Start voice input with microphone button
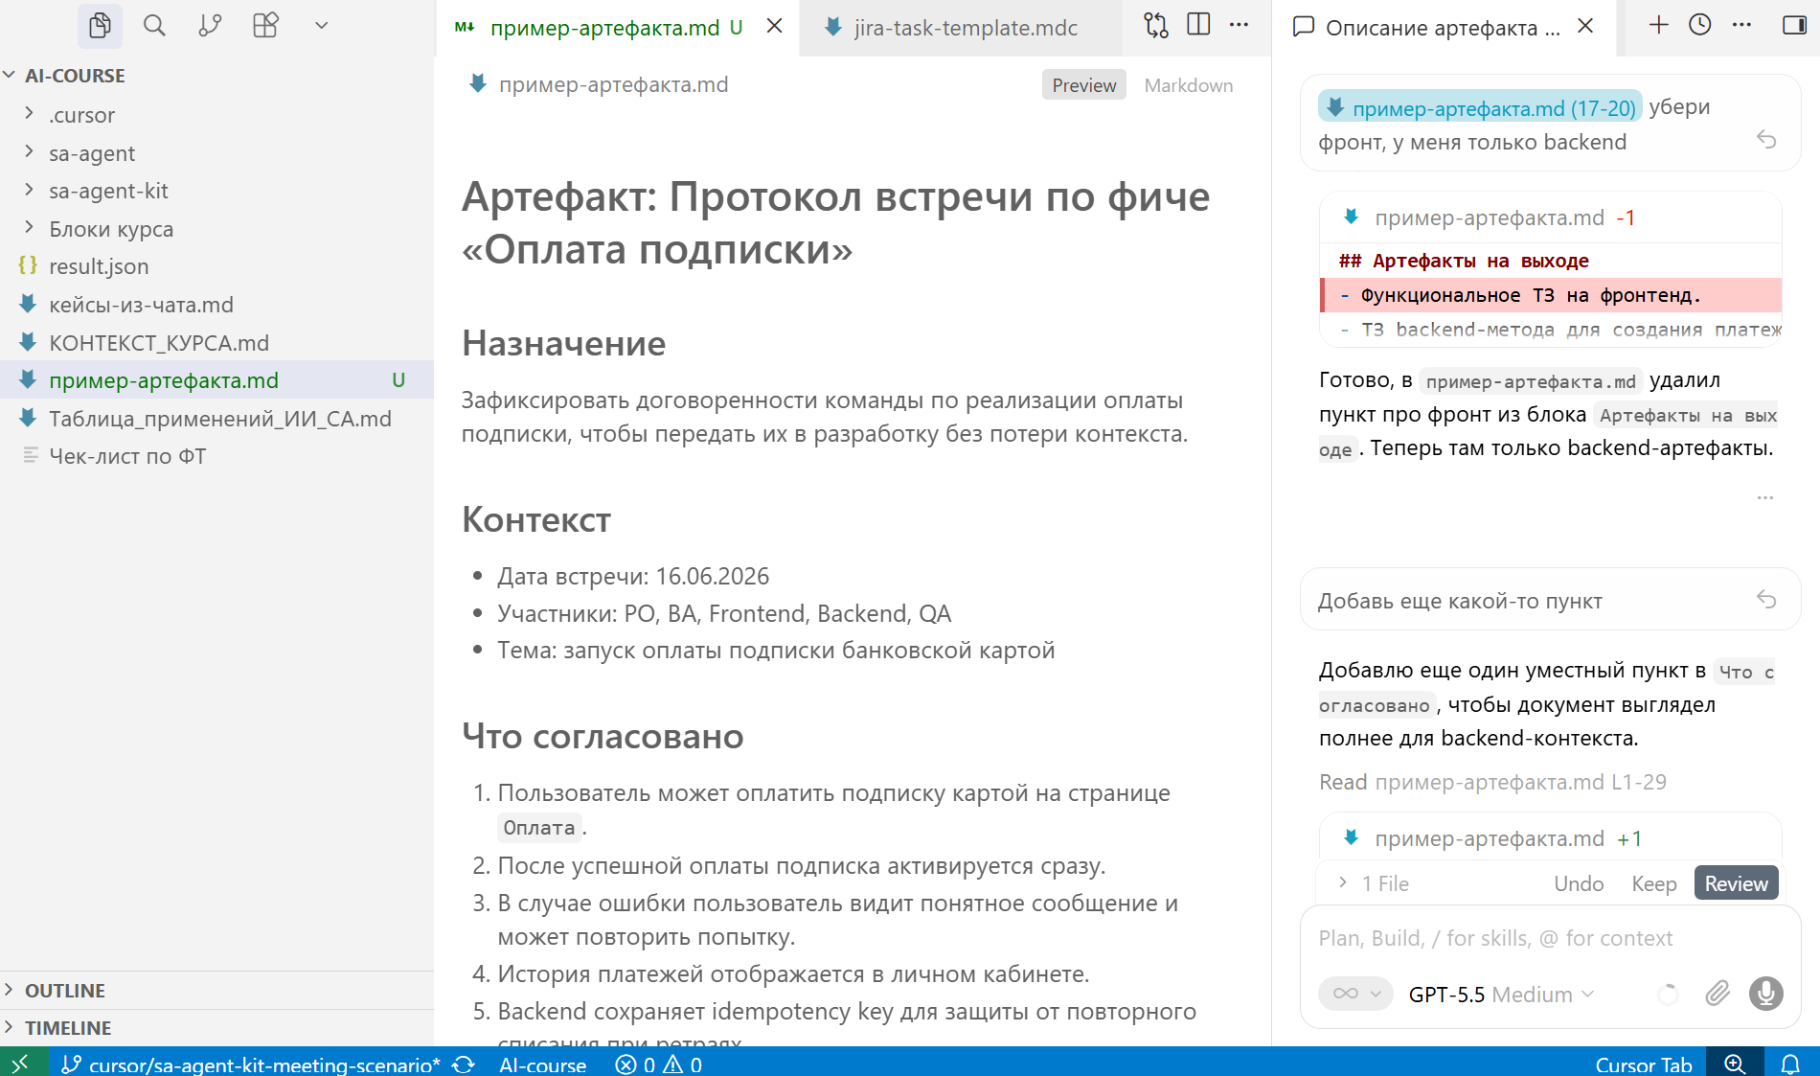The width and height of the screenshot is (1820, 1076). (x=1766, y=994)
